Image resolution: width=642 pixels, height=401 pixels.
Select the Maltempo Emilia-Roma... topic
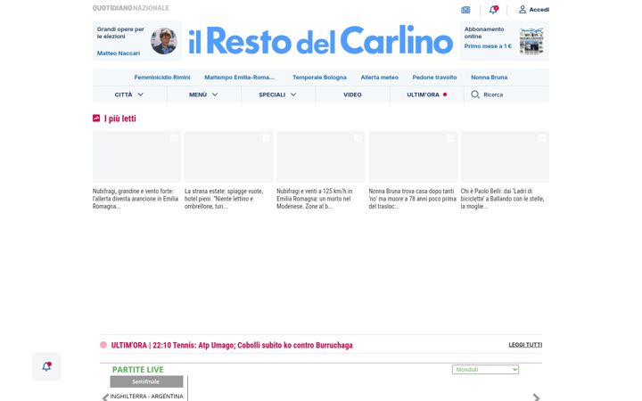pos(240,78)
